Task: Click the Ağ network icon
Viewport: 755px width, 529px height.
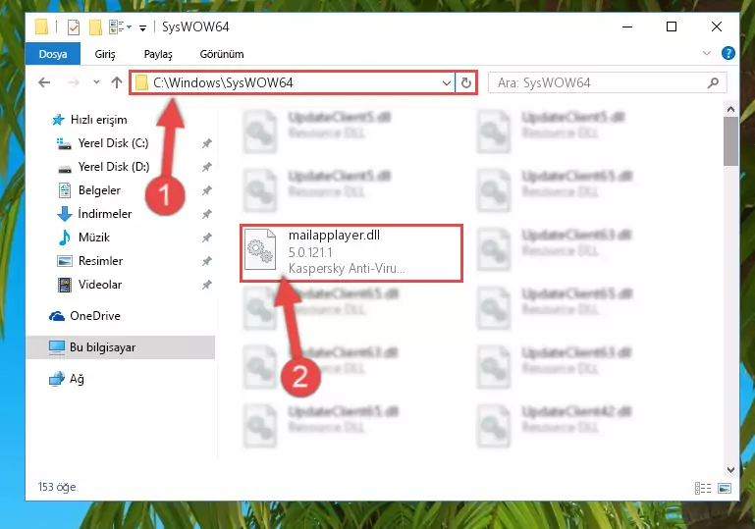Action: (x=56, y=379)
